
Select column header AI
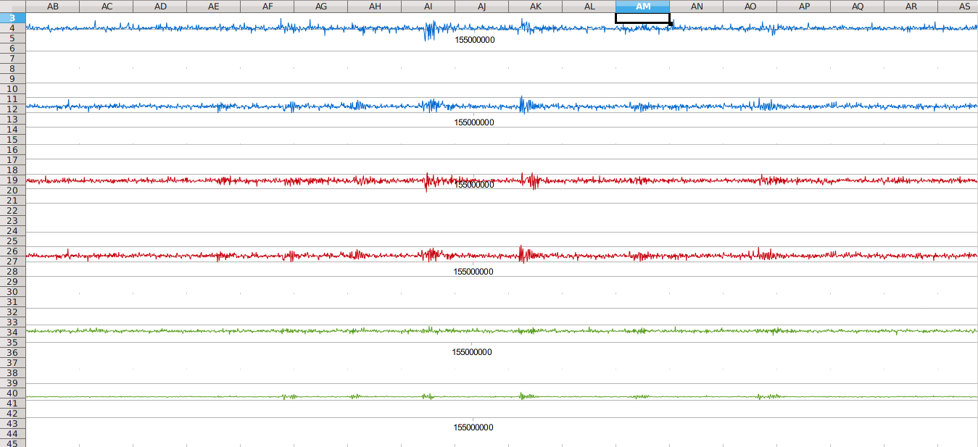pos(428,6)
